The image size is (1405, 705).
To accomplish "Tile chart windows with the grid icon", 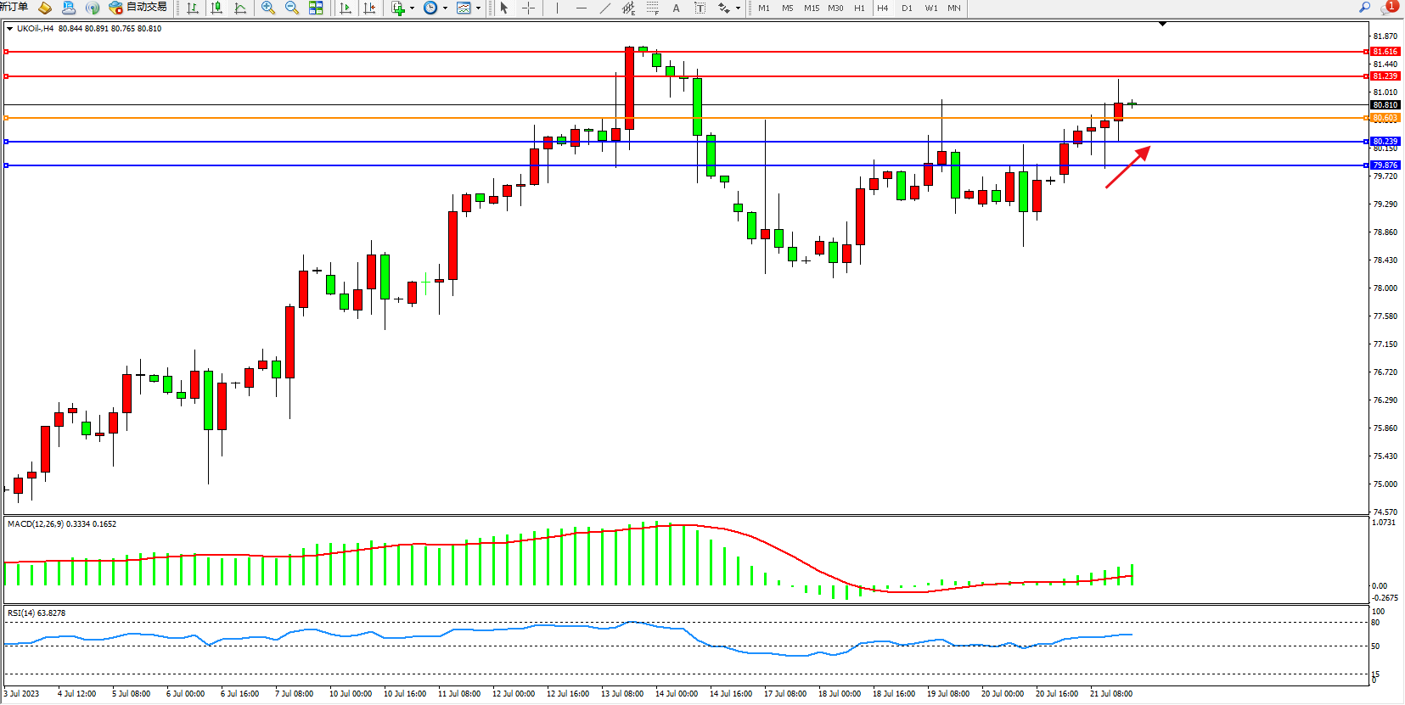I will point(316,8).
